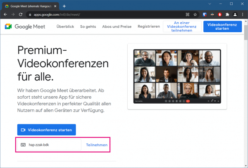Open Chrome three-dot menu
248x168 pixels.
click(x=243, y=14)
